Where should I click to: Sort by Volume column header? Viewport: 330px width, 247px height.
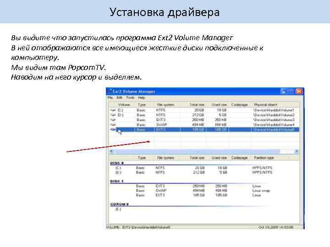[124, 105]
